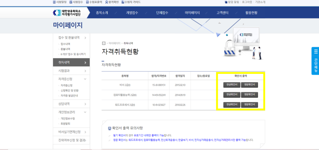Screen dimensions: 319x150
Task: Click the printer icon beside 수험표출력
Action: (87, 2)
